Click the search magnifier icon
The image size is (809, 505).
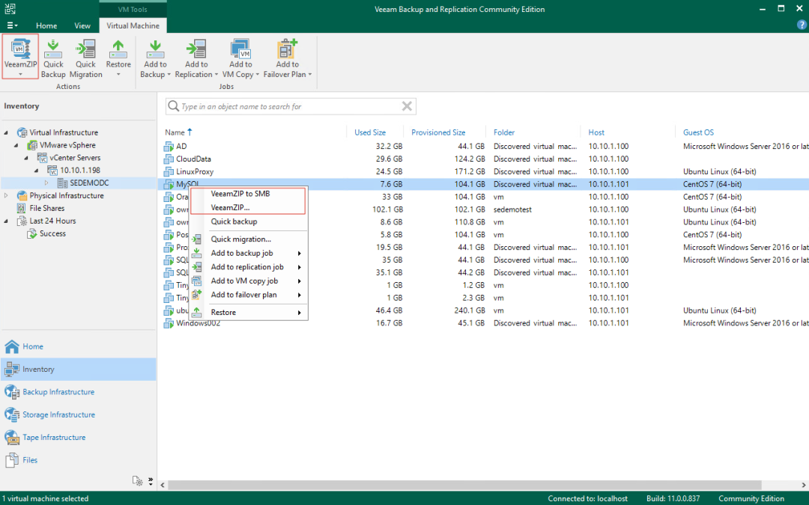point(173,106)
